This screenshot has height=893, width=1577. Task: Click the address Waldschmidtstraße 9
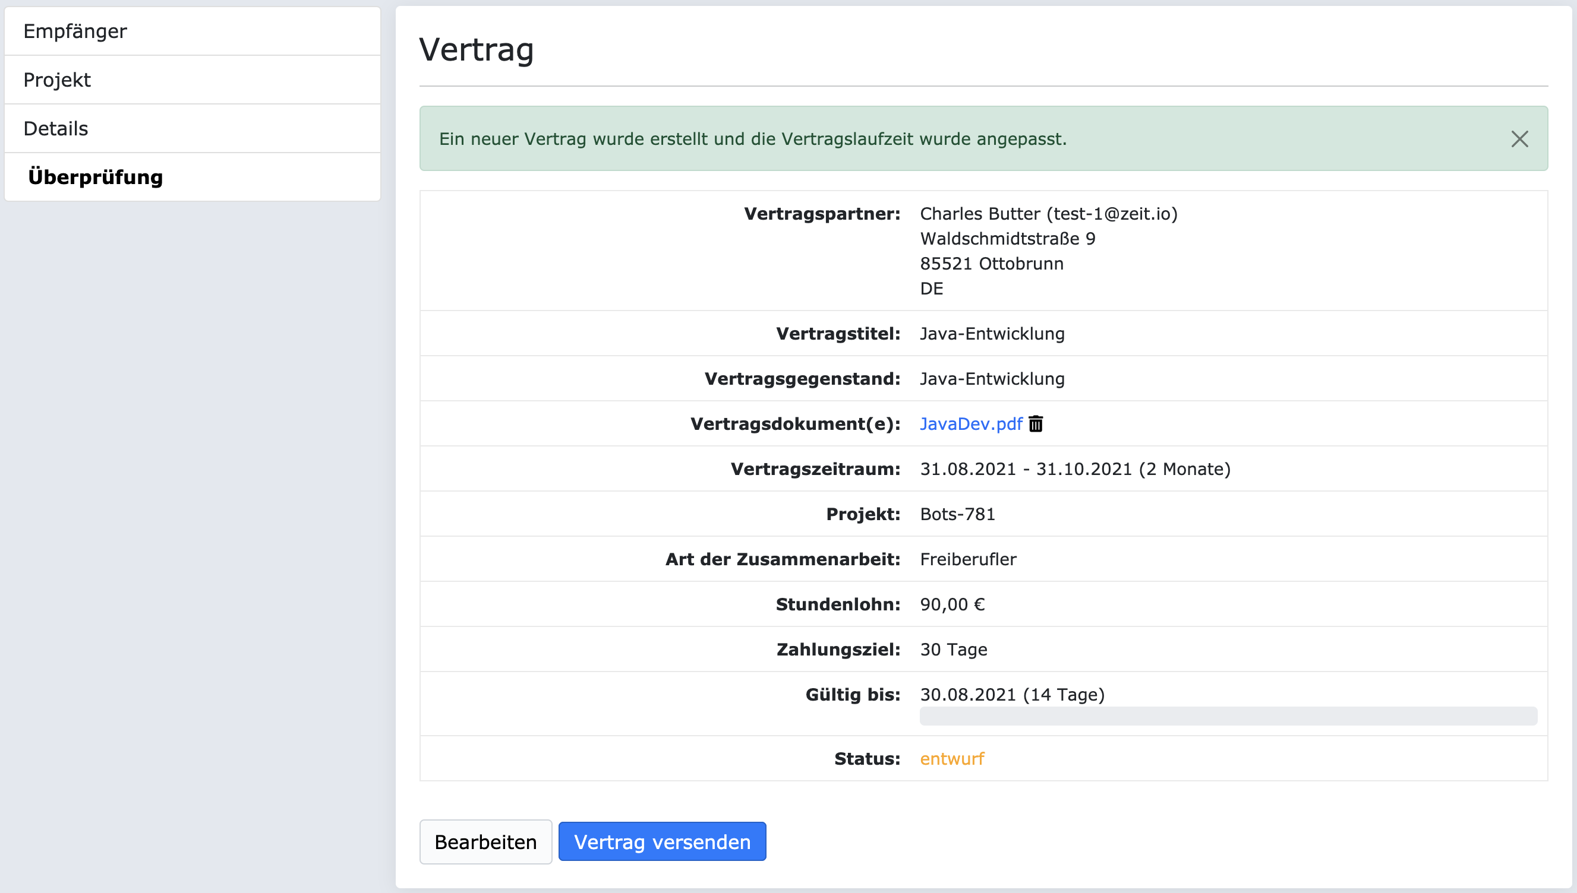[x=1008, y=239]
